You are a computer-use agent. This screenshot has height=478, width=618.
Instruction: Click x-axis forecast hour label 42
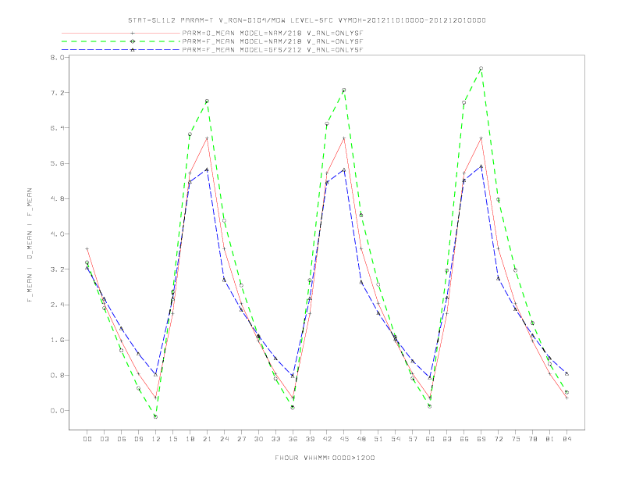tap(327, 439)
